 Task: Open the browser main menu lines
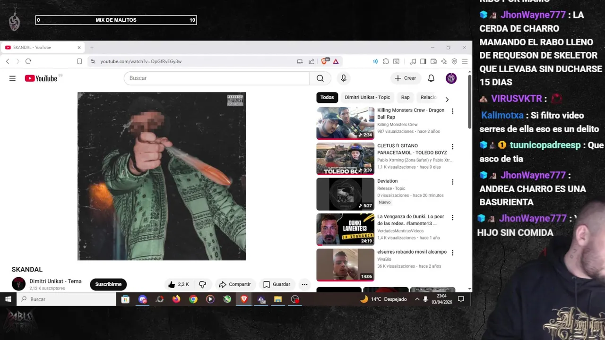click(x=465, y=61)
